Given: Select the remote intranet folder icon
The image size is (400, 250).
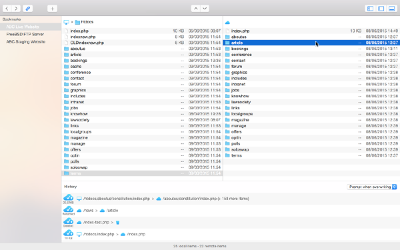Looking at the screenshot, I should (227, 84).
